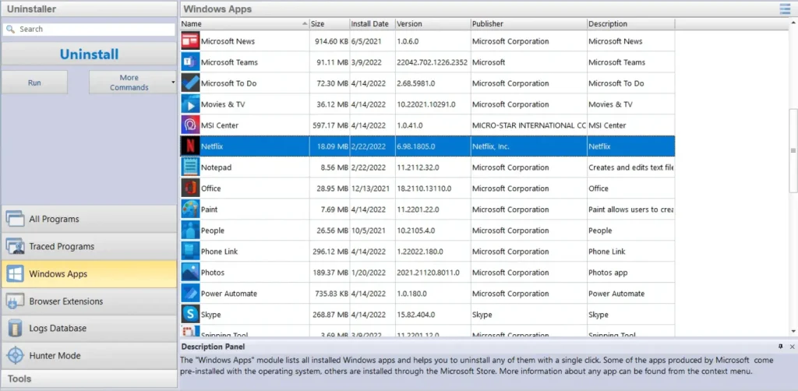Sort by the Install Date column header

[x=372, y=24]
